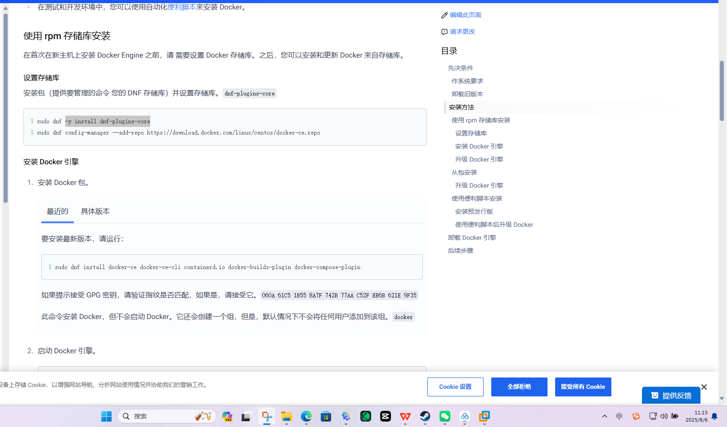Open the clock showing 11:15 2025/8/6
727x427 pixels.
click(x=696, y=417)
